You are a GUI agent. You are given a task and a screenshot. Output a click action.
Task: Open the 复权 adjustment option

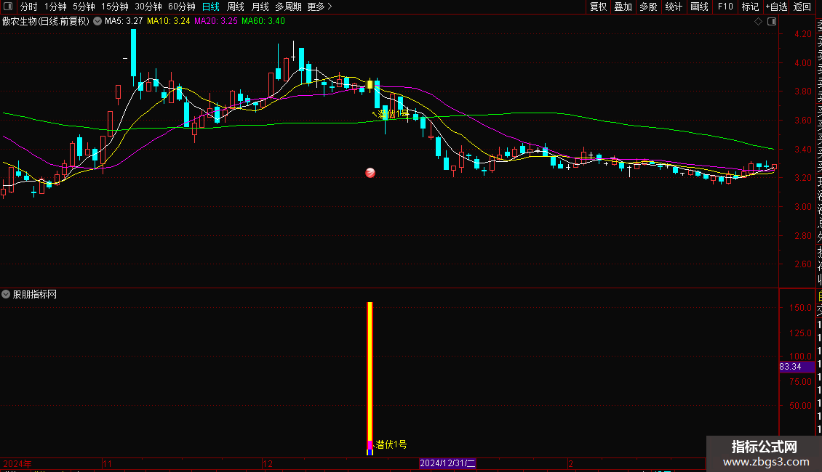click(598, 7)
